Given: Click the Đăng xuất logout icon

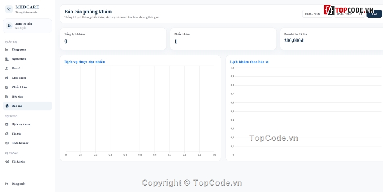Looking at the screenshot, I should coord(7,184).
